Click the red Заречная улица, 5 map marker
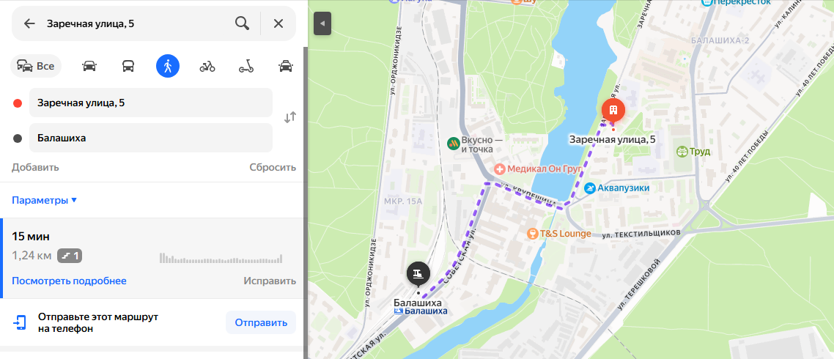The image size is (834, 359). [x=613, y=110]
